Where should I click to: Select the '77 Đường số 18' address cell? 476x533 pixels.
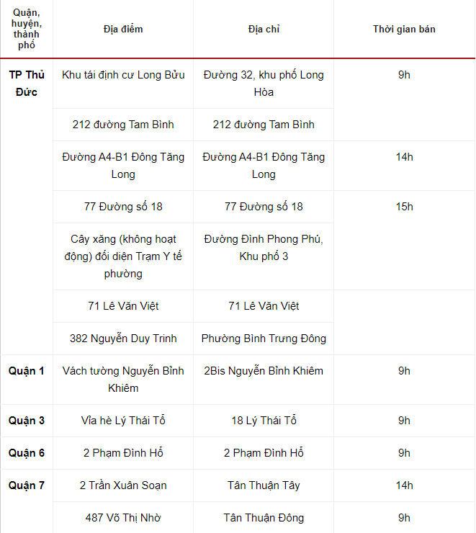(x=264, y=206)
